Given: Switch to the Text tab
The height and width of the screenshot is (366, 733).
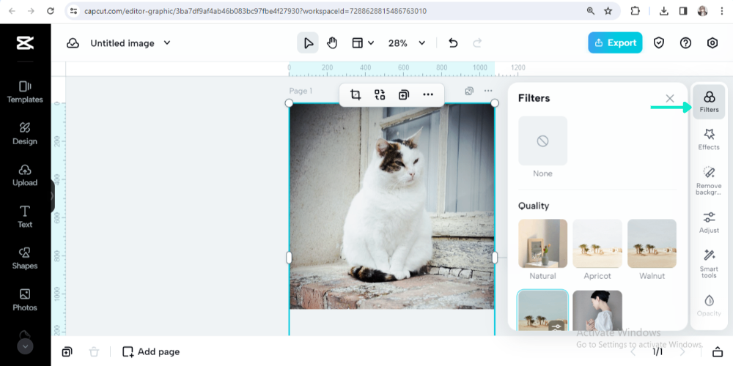Looking at the screenshot, I should pos(25,216).
